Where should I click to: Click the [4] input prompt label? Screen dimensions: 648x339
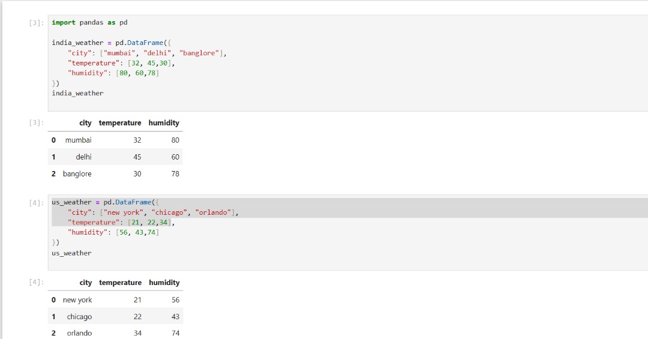[36, 203]
